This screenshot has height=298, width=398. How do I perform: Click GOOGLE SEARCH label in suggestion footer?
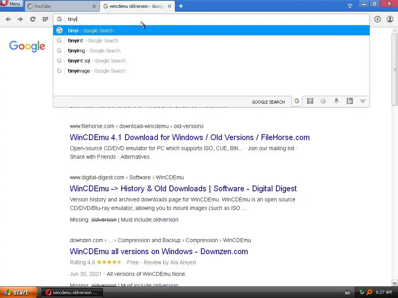[x=268, y=102]
